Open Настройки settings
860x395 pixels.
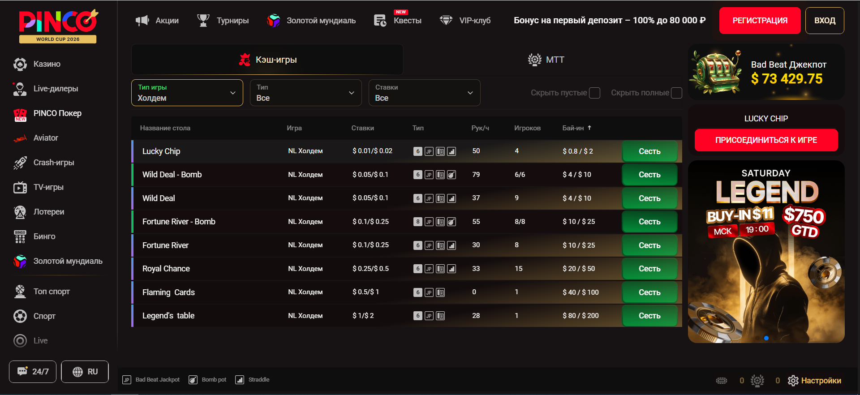(814, 381)
